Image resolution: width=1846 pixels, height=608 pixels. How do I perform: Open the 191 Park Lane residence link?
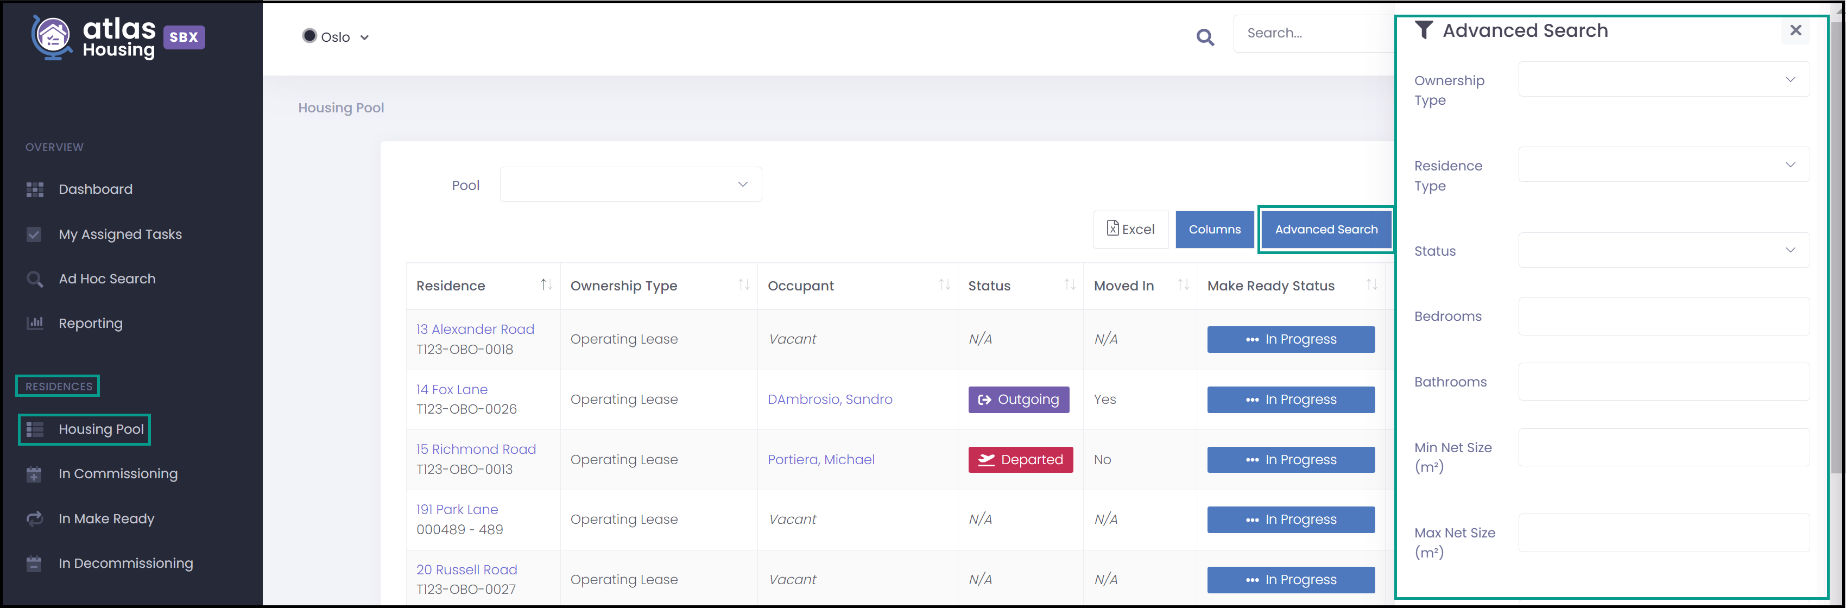click(457, 509)
